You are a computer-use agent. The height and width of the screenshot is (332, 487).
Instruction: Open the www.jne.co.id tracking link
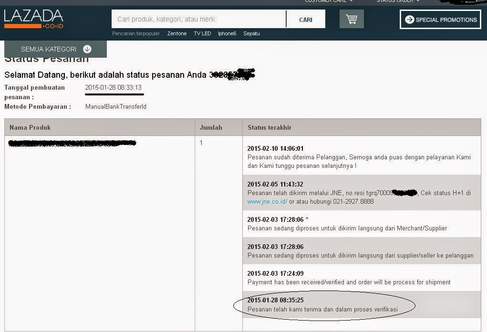tap(267, 202)
